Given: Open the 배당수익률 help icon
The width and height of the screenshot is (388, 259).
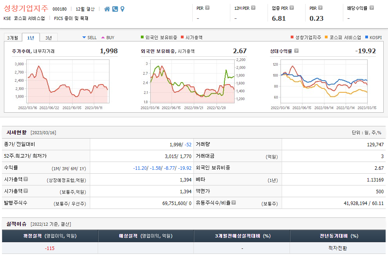Looking at the screenshot, I should [372, 8].
